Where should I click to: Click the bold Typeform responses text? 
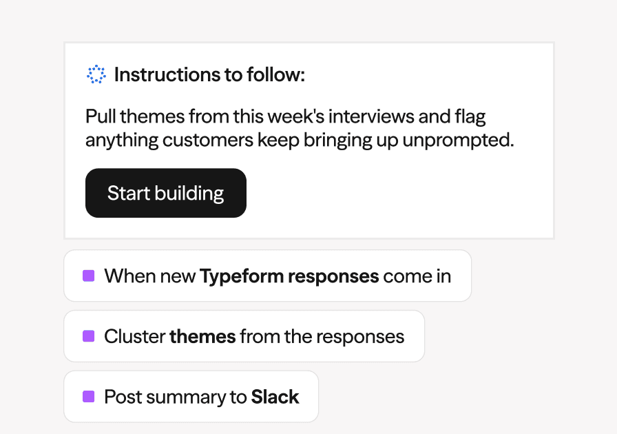point(289,276)
